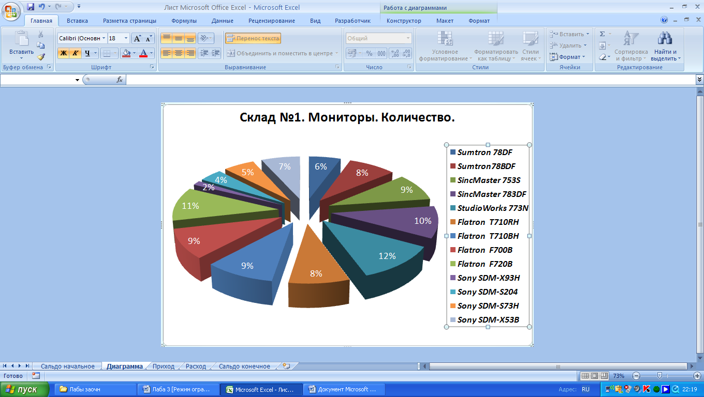
Task: Click the chart title Склад №1 text
Action: [x=347, y=117]
